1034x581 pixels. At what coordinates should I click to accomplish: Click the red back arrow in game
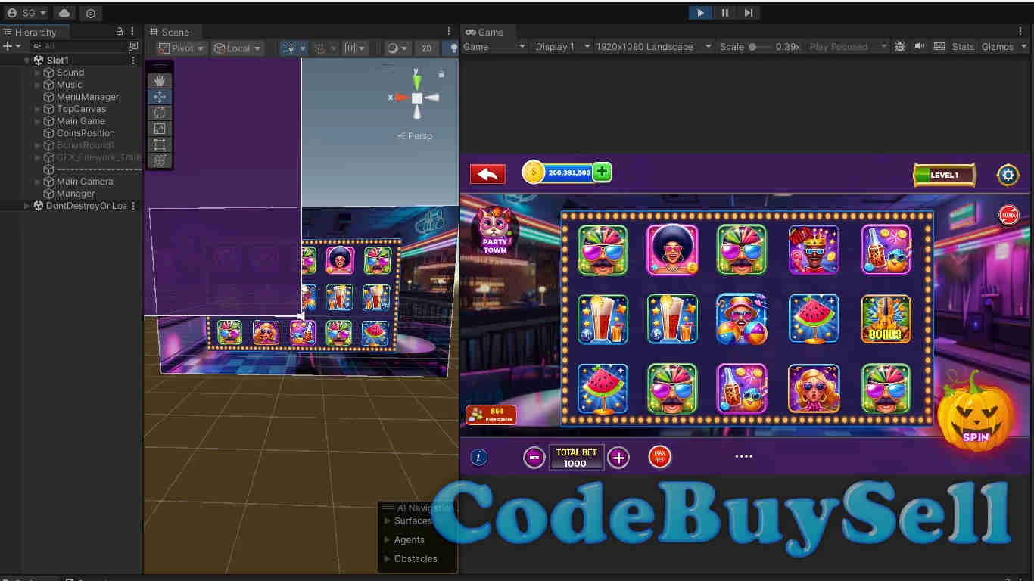pos(487,174)
